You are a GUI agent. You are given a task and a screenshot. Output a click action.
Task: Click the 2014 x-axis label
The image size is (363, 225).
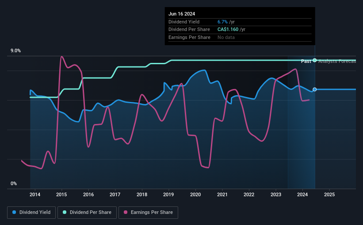pos(35,194)
